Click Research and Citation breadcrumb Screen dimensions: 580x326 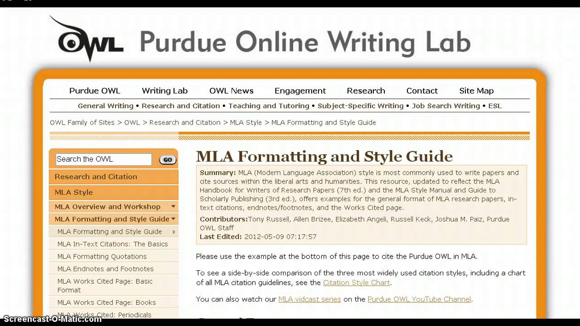(185, 123)
